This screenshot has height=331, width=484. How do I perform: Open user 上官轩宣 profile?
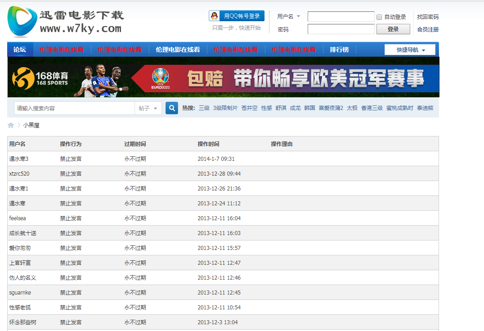click(20, 263)
